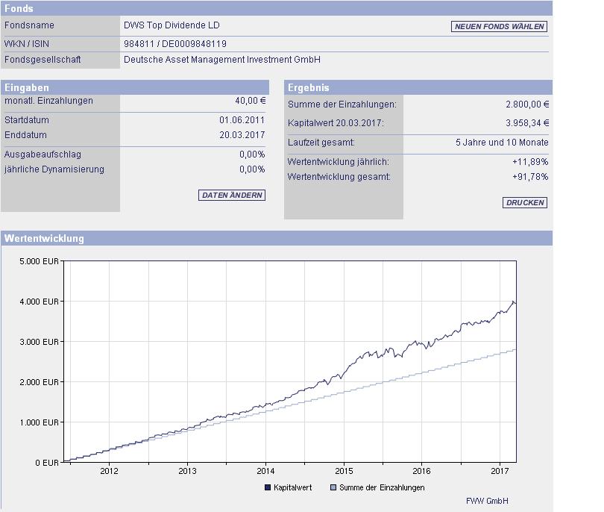Click 'Summe der Einzahlungen' legend text
Viewport: 604px width, 512px height.
(382, 487)
